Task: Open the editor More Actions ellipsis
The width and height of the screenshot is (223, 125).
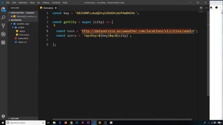Action: 207,8
